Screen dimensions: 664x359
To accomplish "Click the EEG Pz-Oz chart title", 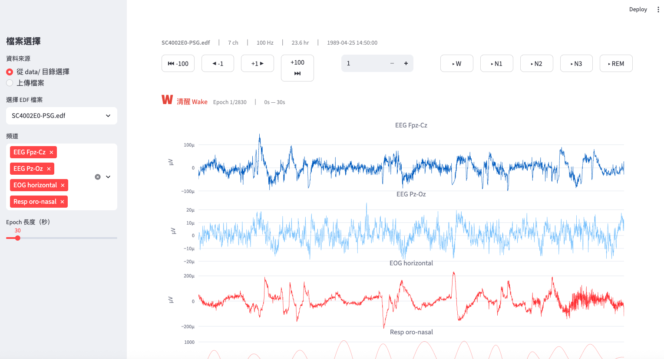I will [411, 194].
